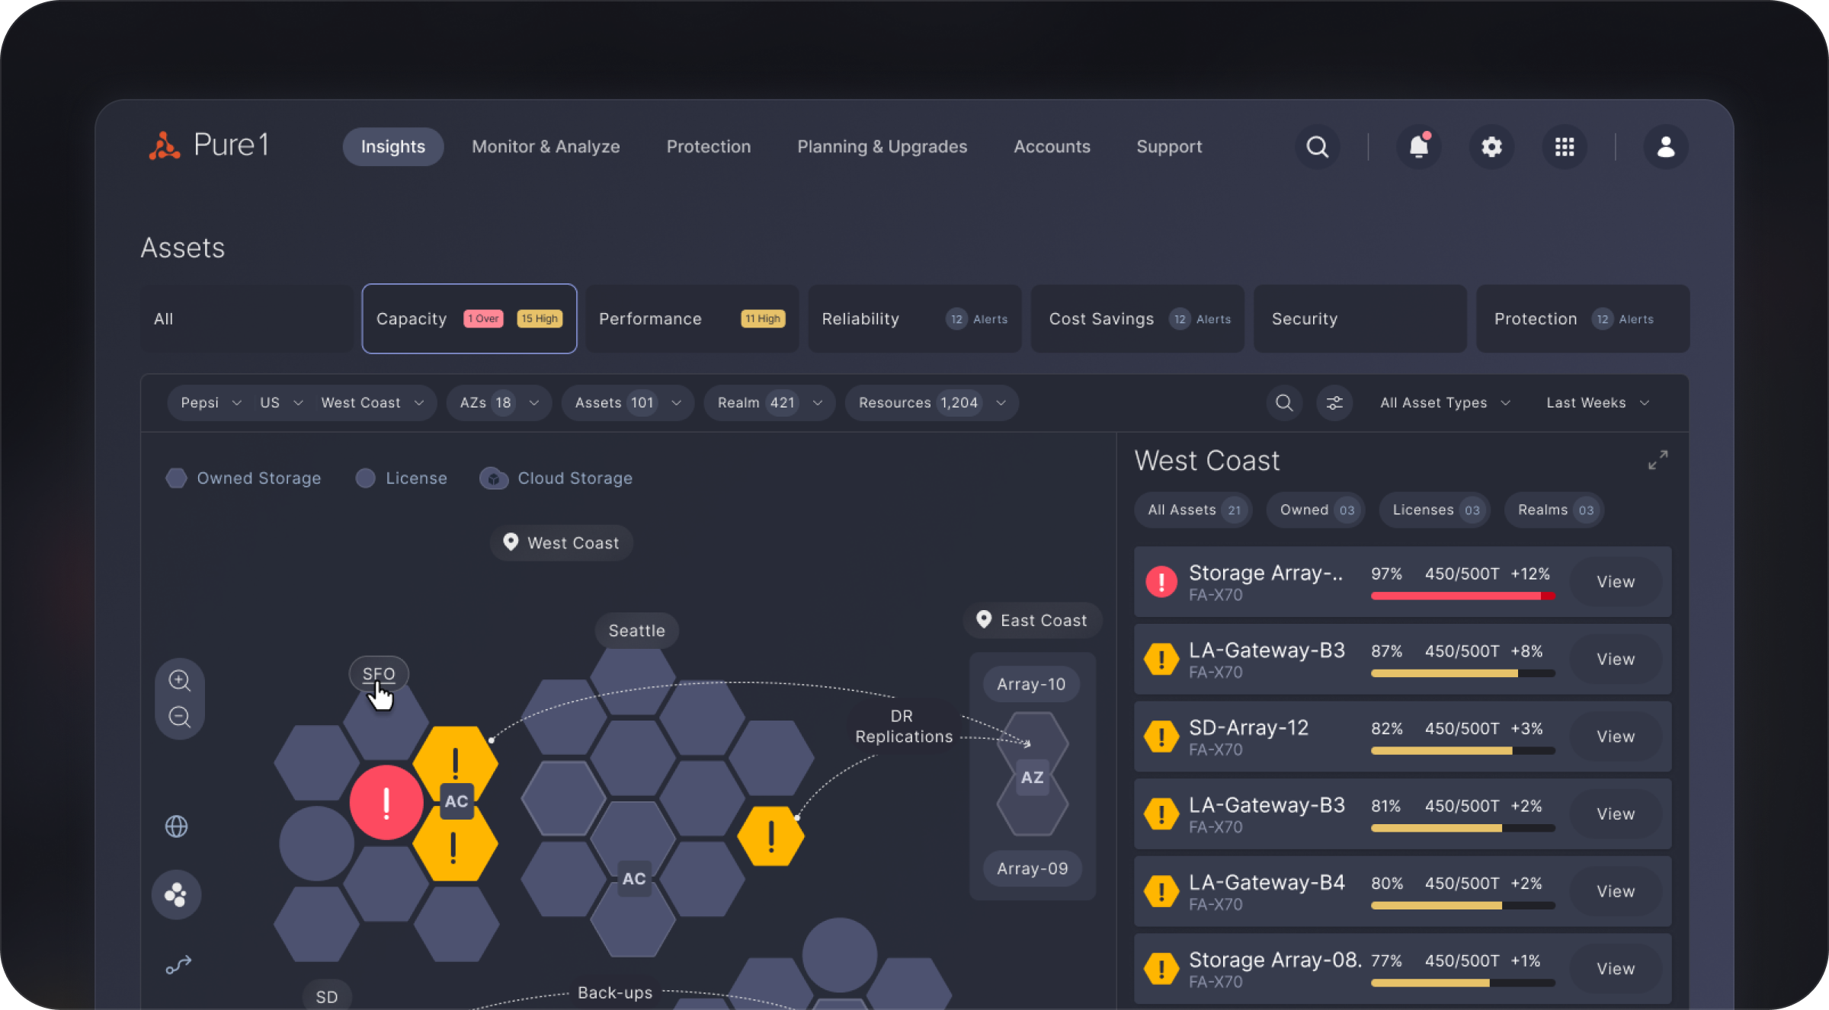The height and width of the screenshot is (1010, 1829).
Task: Open the apps grid menu
Action: pos(1565,146)
